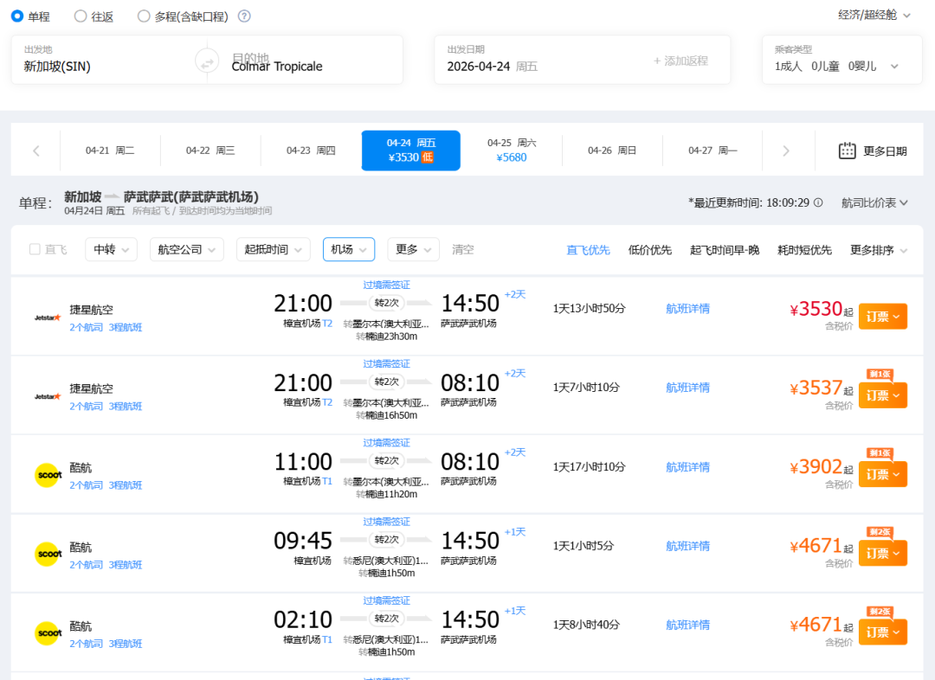Expand the 经济/超经舱 cabin dropdown
This screenshot has width=935, height=680.
coord(874,16)
